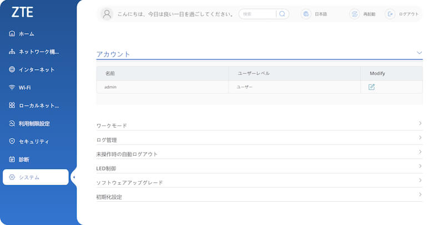Click the globe language icon
433x225 pixels.
point(306,14)
